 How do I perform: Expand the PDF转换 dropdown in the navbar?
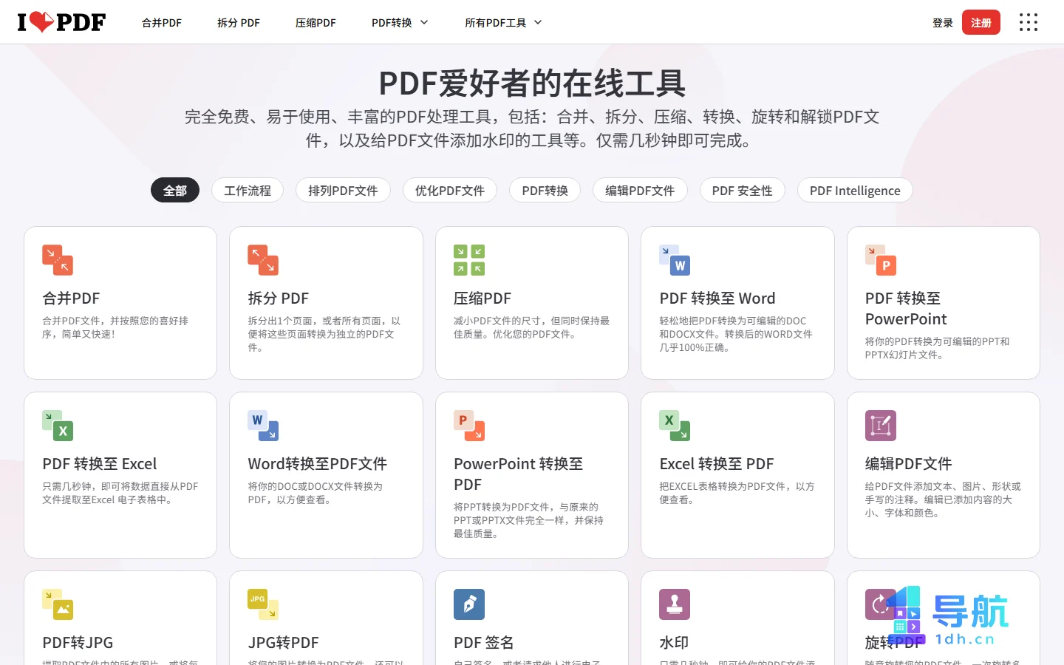tap(400, 23)
